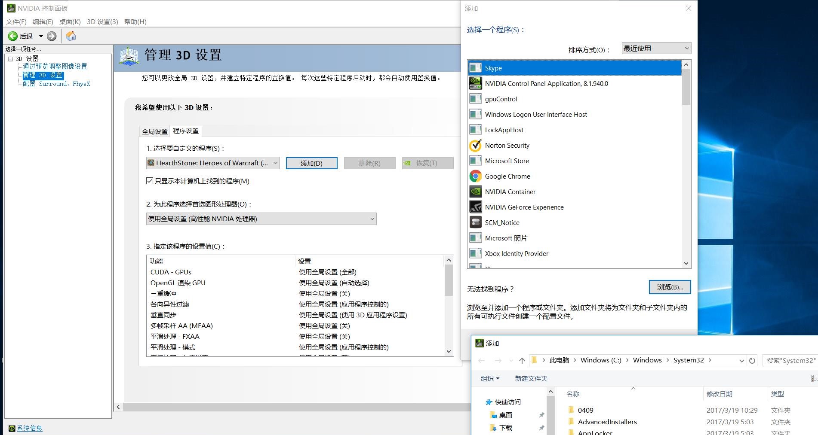Click the Forward arrow icon in toolbar
Viewport: 818px width, 435px height.
(x=52, y=36)
